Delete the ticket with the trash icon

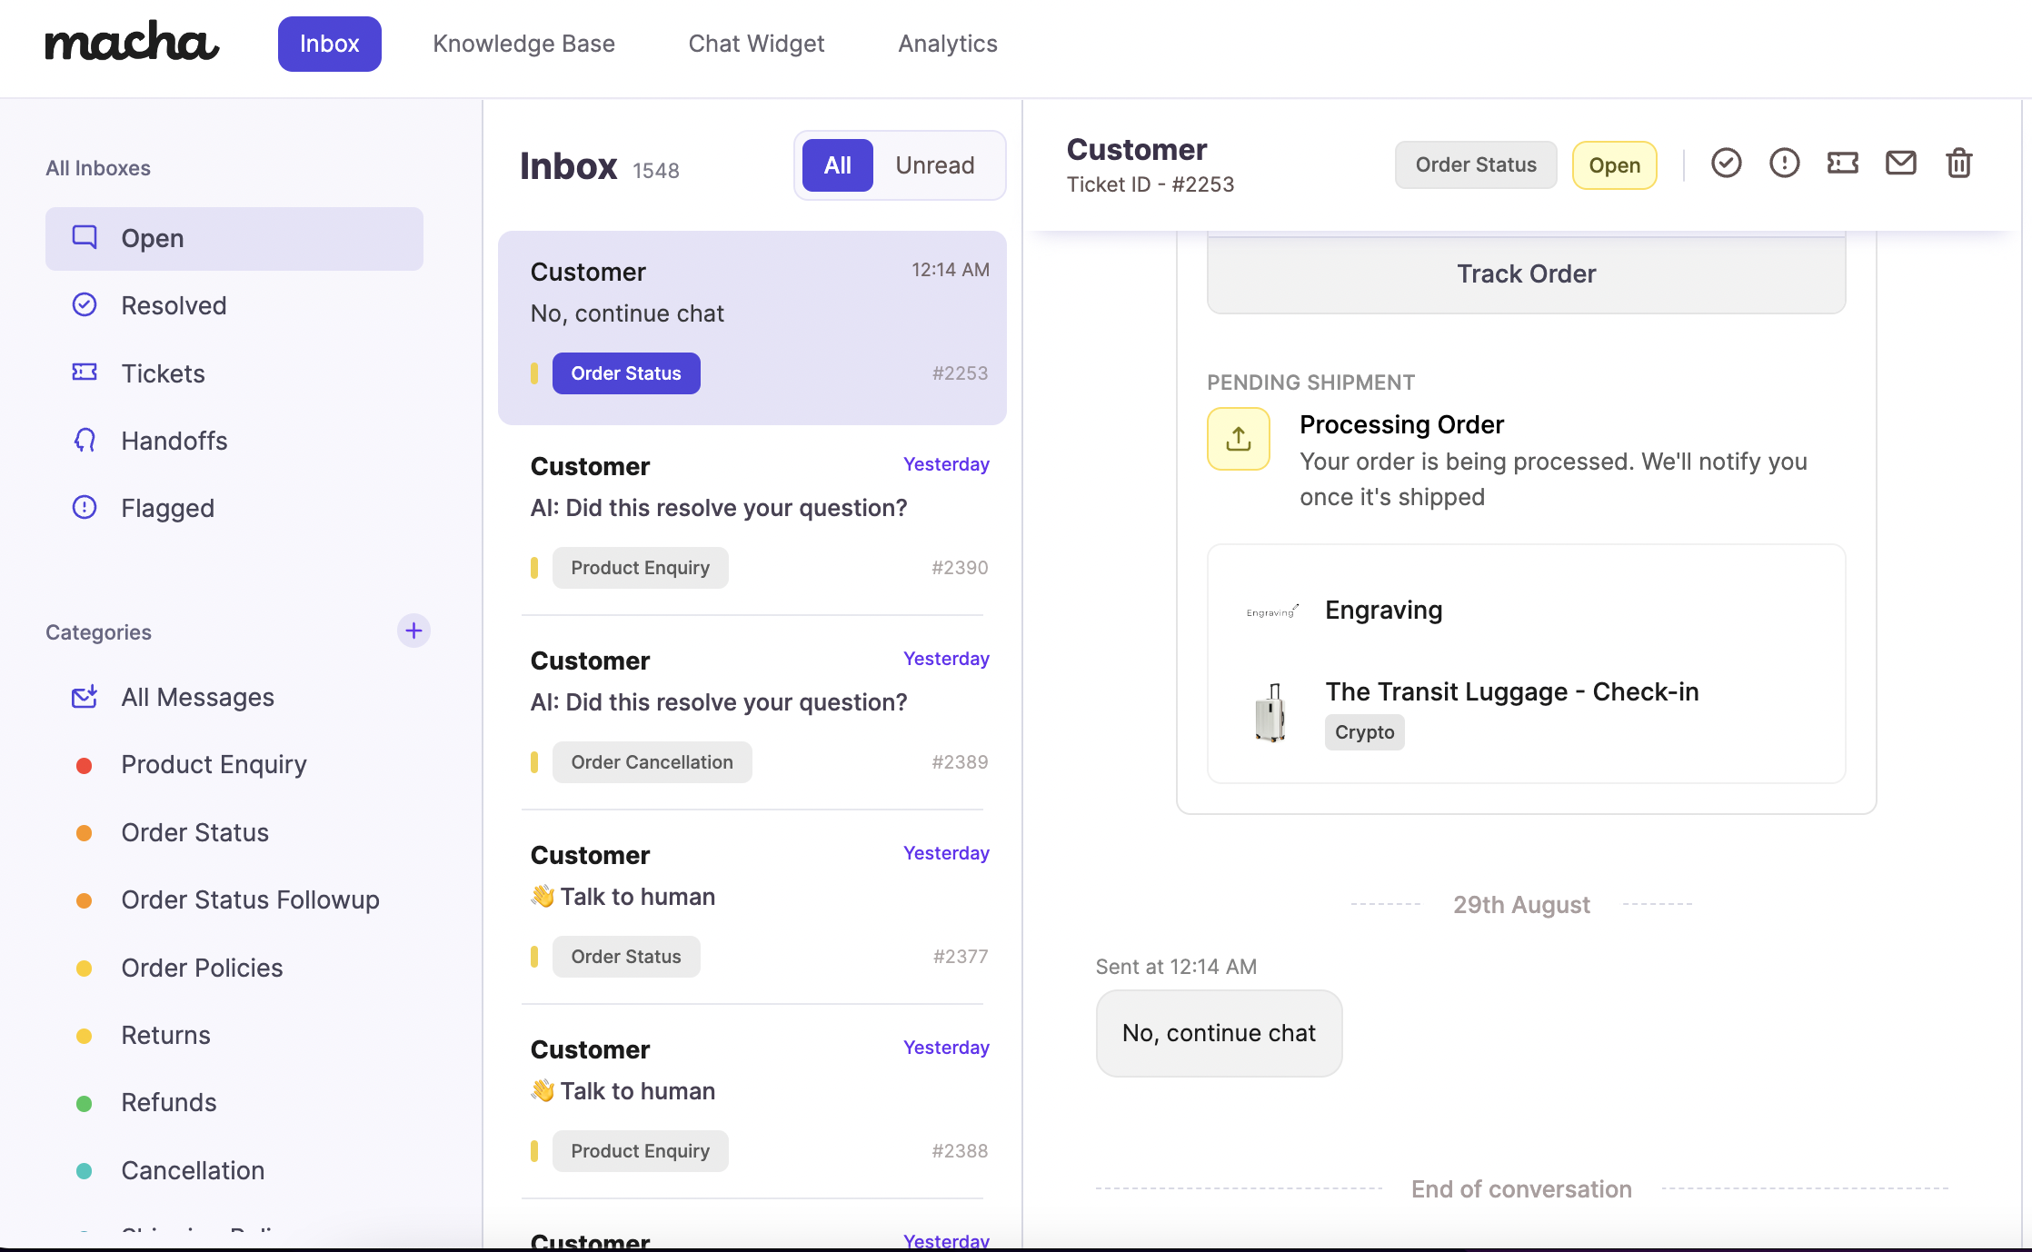click(x=1958, y=164)
